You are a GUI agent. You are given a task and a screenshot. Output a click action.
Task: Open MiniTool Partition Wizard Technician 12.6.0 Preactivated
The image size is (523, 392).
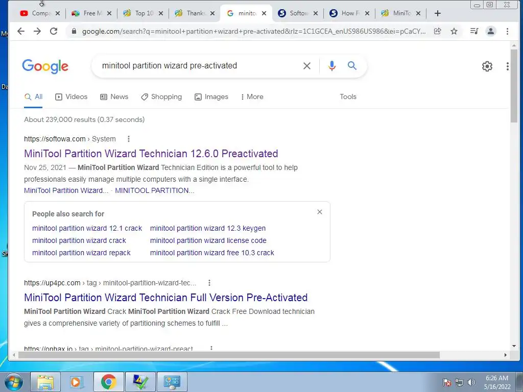click(151, 154)
